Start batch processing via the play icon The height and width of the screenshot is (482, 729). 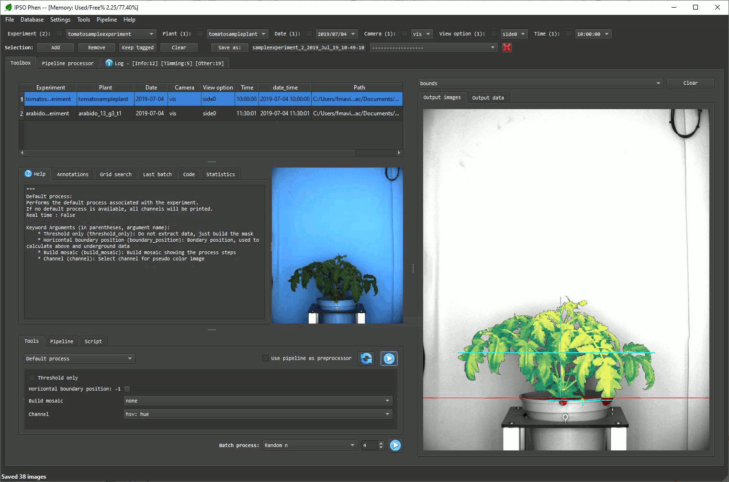click(x=395, y=445)
